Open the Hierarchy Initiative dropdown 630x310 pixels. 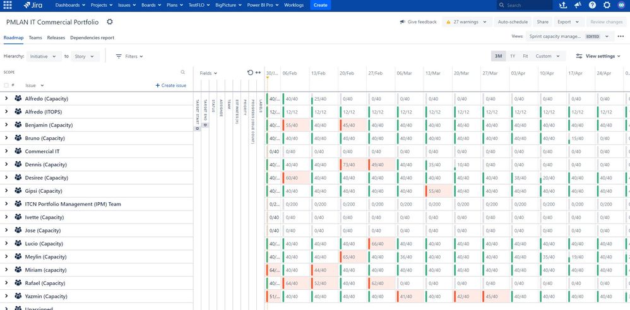click(43, 56)
